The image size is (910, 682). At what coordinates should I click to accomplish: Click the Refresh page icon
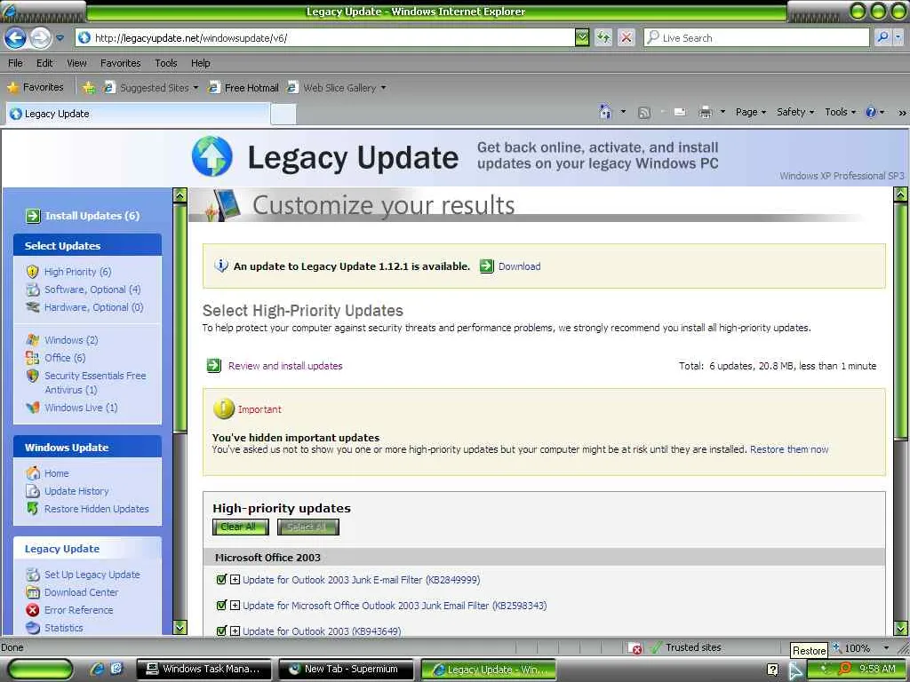[603, 37]
